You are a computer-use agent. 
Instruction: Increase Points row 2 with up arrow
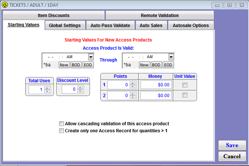pyautogui.click(x=132, y=94)
